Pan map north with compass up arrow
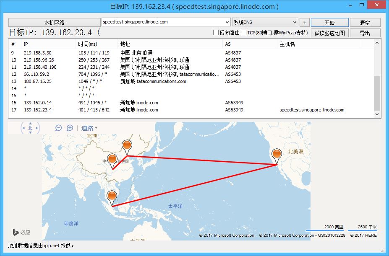 30,123
